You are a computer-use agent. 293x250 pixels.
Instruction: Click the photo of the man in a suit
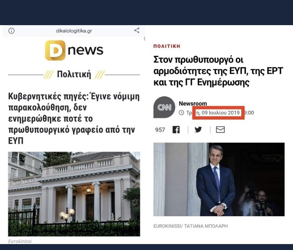[219, 180]
